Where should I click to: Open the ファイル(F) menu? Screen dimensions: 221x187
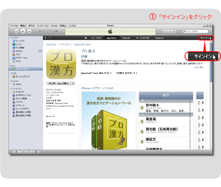(14, 26)
